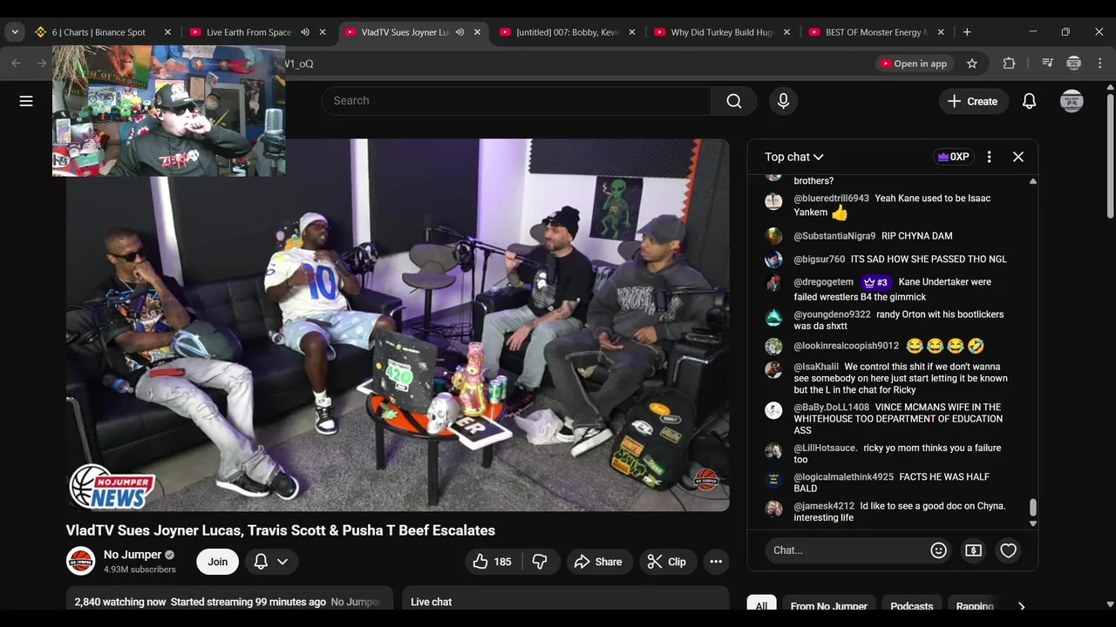Open 0XP channel points badge
1116x627 pixels.
click(x=953, y=157)
